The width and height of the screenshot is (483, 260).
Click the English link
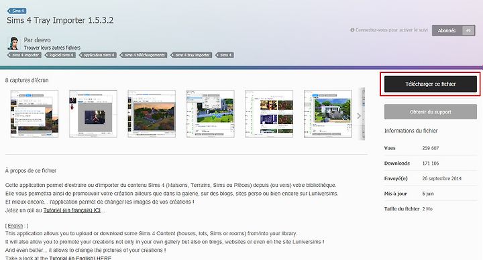pos(15,226)
